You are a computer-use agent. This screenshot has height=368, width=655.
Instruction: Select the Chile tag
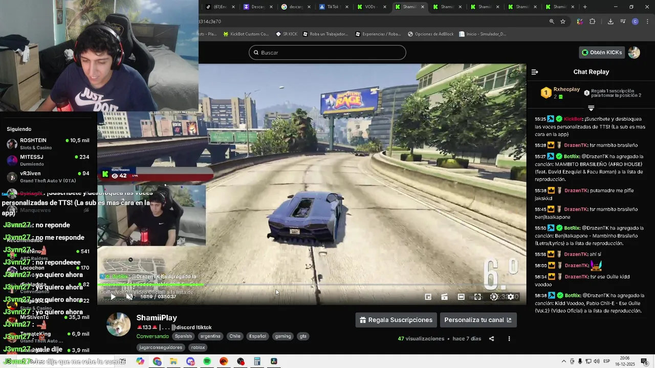235,336
